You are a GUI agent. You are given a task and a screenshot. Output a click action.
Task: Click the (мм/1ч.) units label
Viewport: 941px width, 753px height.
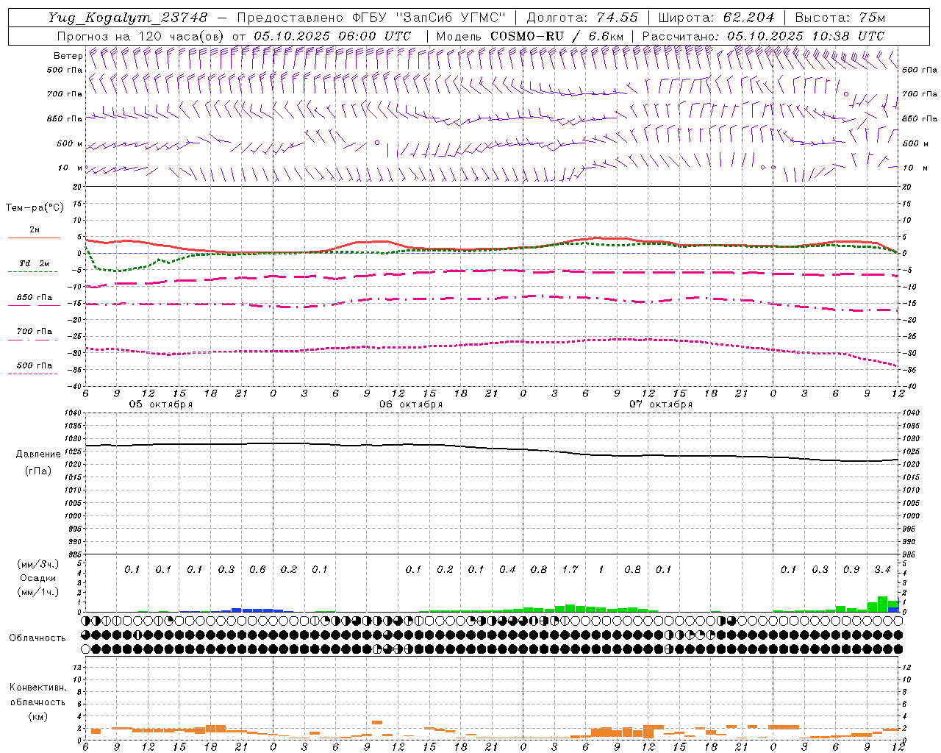click(x=37, y=593)
